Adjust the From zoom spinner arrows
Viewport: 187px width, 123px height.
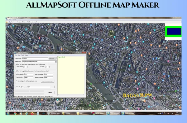(x=27, y=67)
